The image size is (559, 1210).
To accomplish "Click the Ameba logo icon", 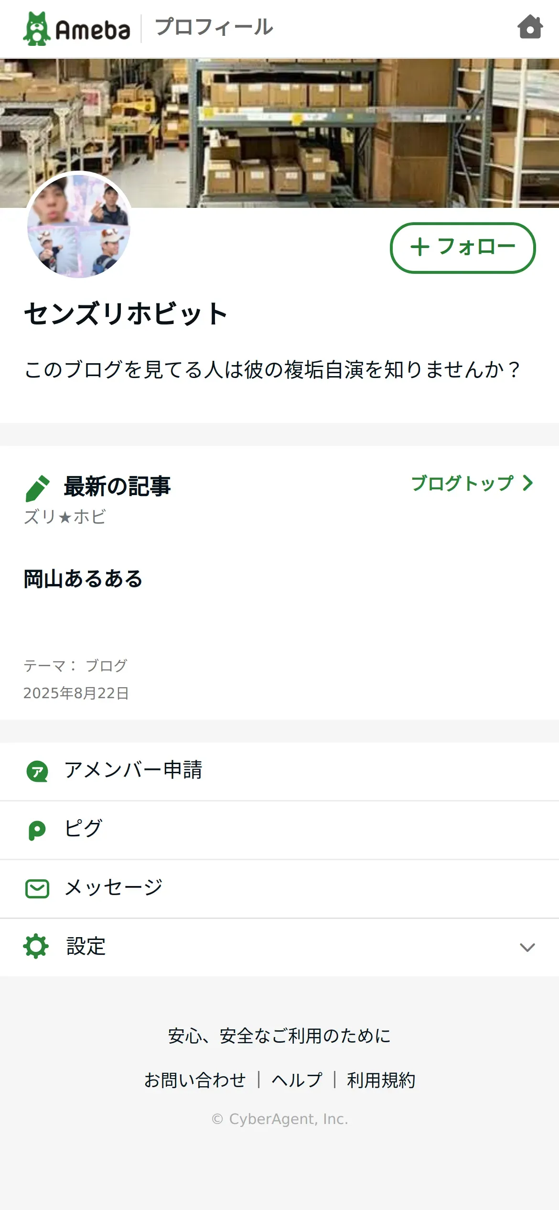I will click(x=37, y=29).
